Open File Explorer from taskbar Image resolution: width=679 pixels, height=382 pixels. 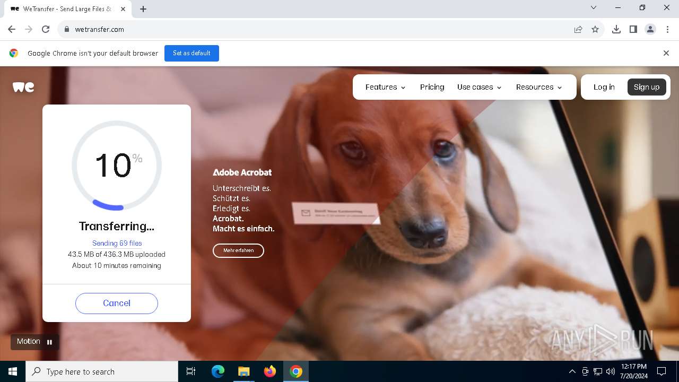(x=244, y=371)
